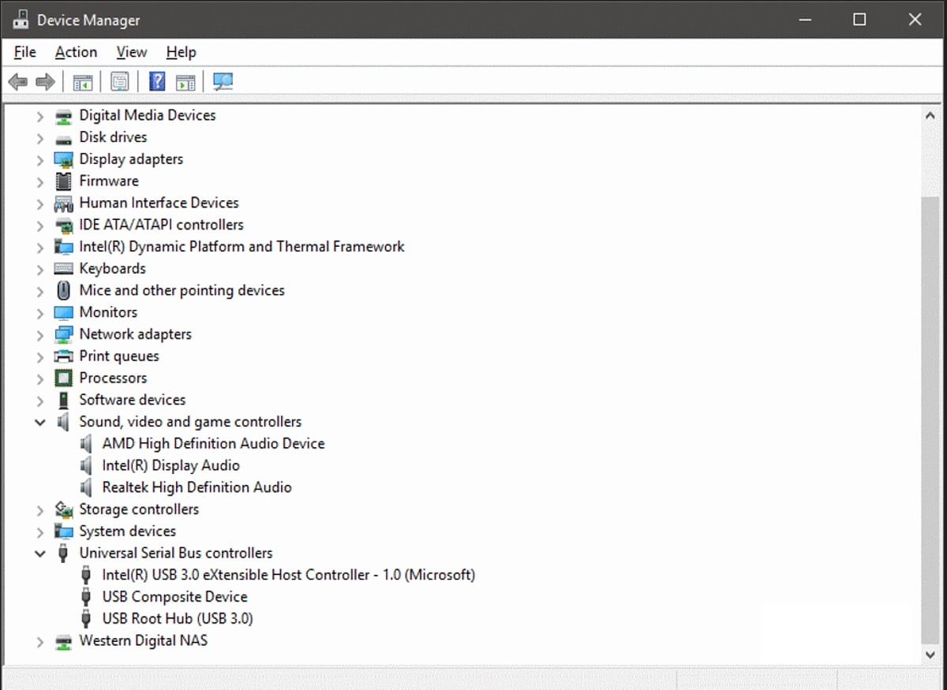The image size is (947, 690).
Task: Open the File menu
Action: (x=25, y=52)
